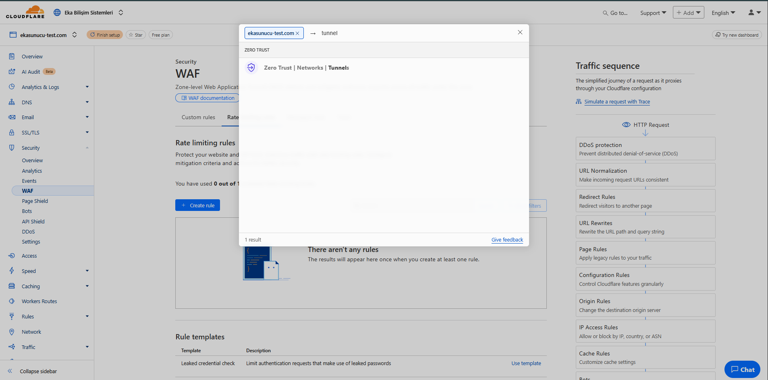768x380 pixels.
Task: Expand the Eka Bilişim Sistemleri account switcher
Action: 121,12
